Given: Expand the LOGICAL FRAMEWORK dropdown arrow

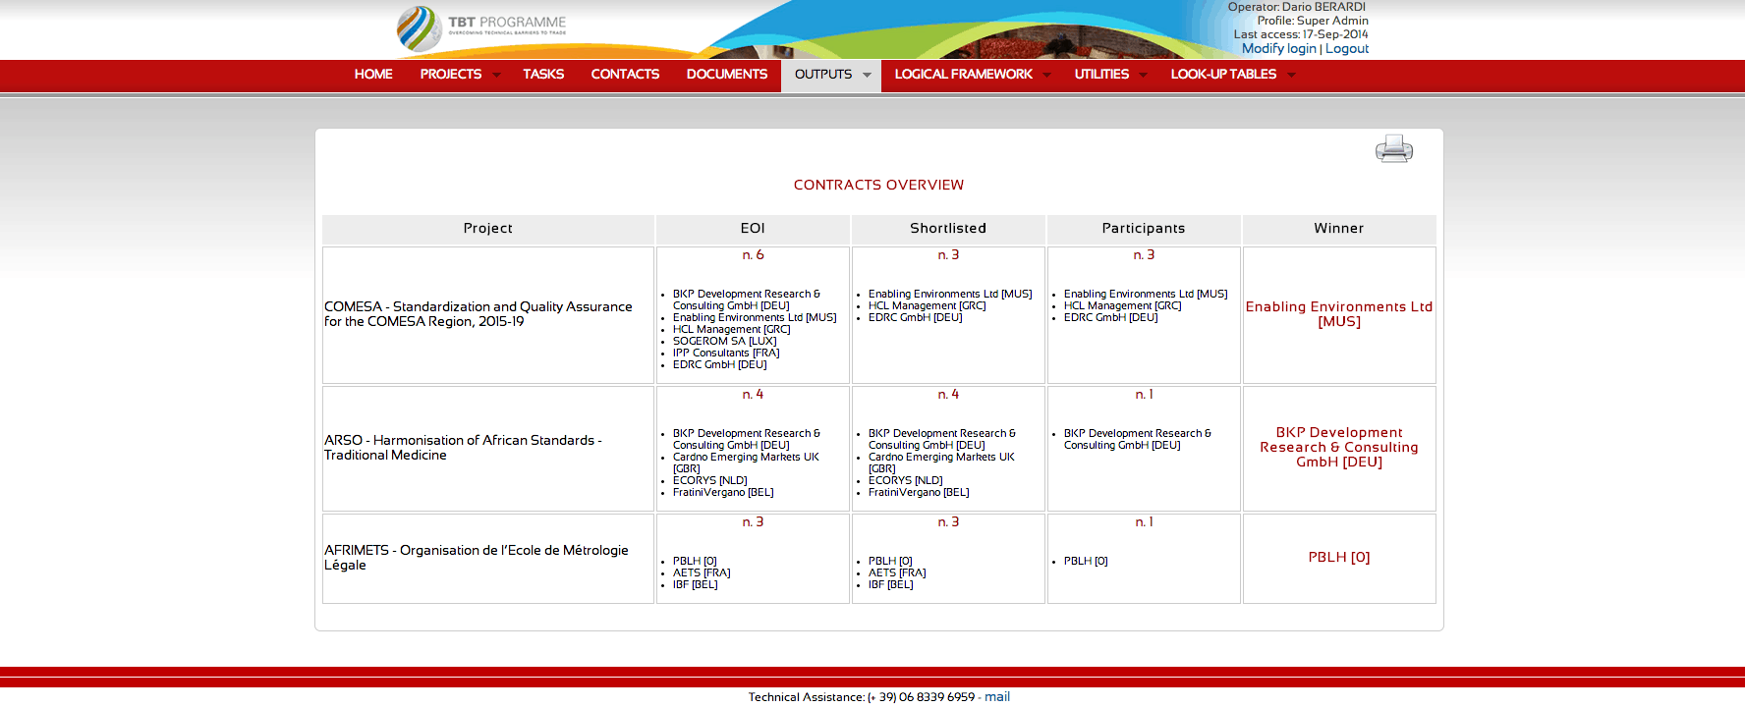Looking at the screenshot, I should (x=1046, y=75).
